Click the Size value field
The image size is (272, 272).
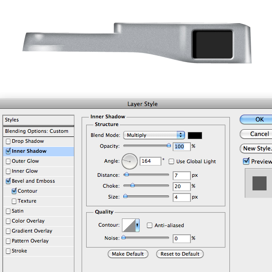(182, 197)
